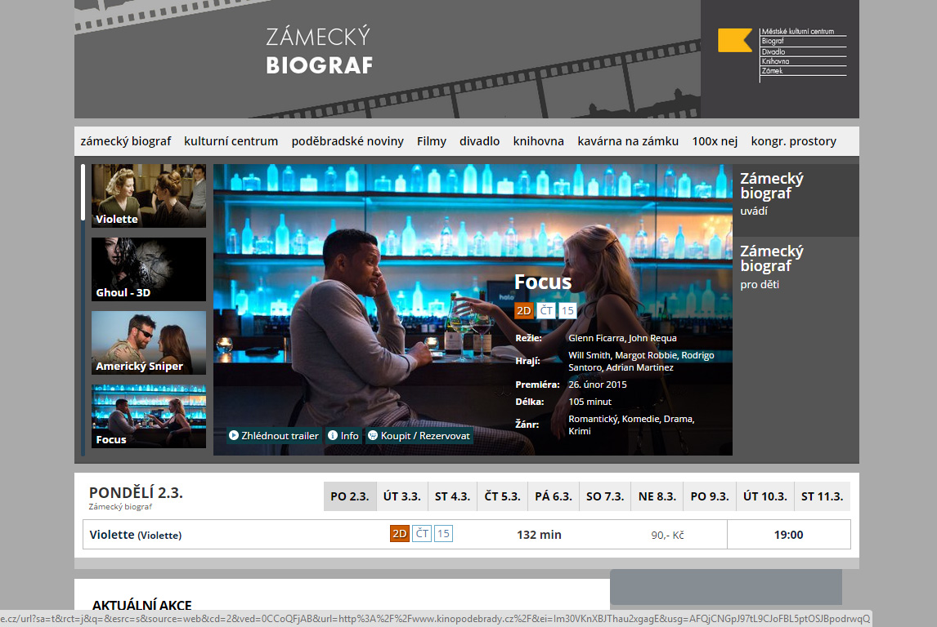Click the Knihovna link in header list

point(775,61)
